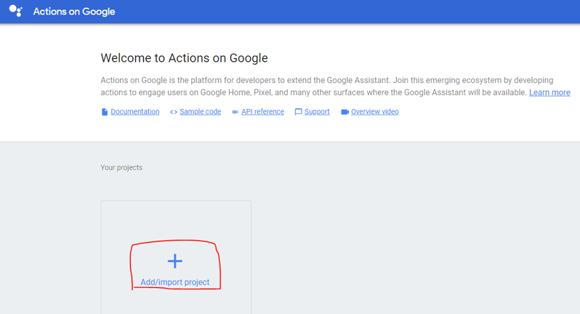Click the Documentation page icon

coord(105,112)
